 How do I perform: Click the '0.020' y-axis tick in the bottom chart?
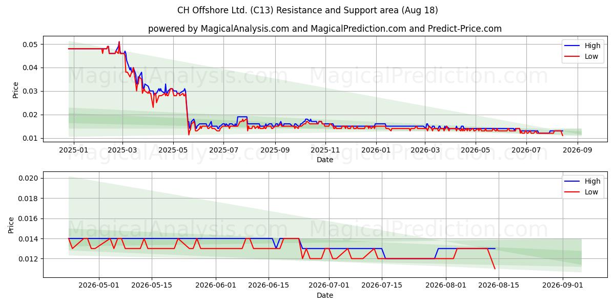28,178
